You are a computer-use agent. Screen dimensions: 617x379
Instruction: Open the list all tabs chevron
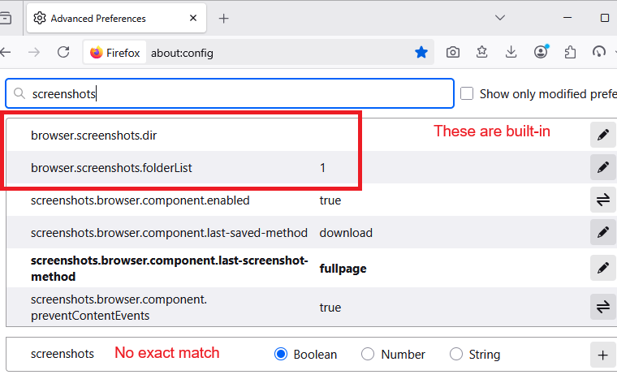[501, 18]
